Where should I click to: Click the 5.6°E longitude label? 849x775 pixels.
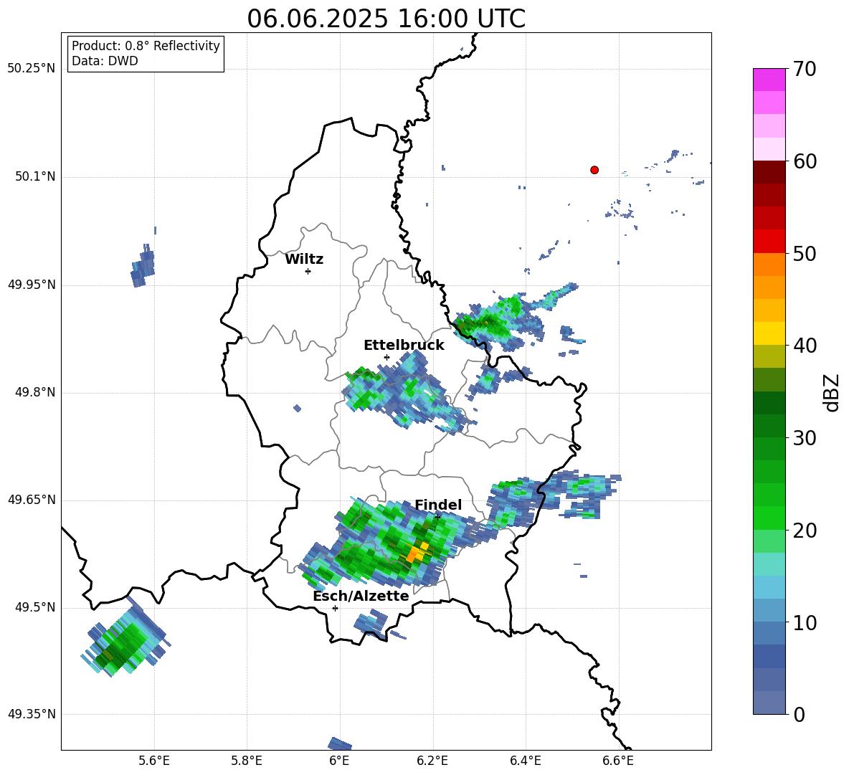tap(154, 761)
